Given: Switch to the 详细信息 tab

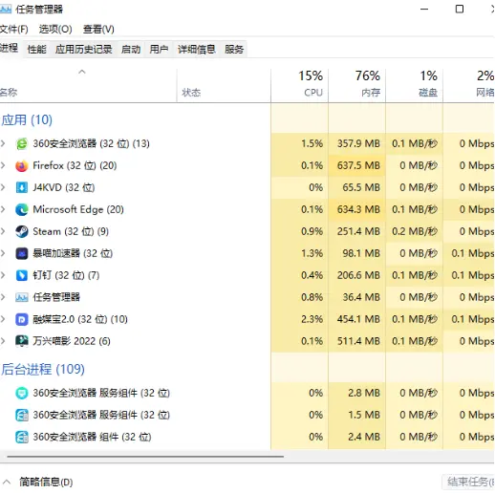Looking at the screenshot, I should 197,49.
